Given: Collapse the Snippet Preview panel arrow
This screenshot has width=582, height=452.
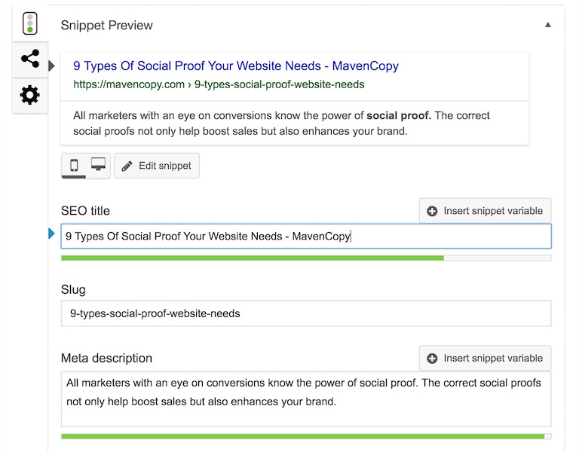Looking at the screenshot, I should [547, 25].
